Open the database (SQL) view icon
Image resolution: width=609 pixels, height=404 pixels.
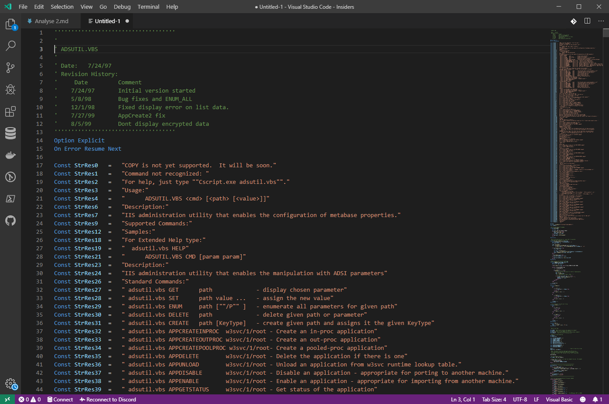point(11,133)
